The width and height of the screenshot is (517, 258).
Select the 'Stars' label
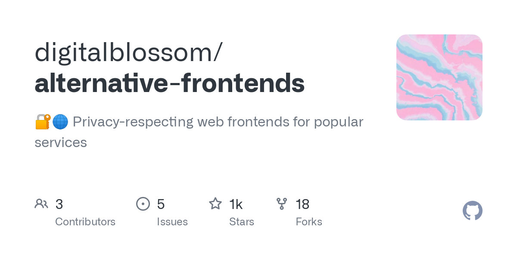click(242, 222)
